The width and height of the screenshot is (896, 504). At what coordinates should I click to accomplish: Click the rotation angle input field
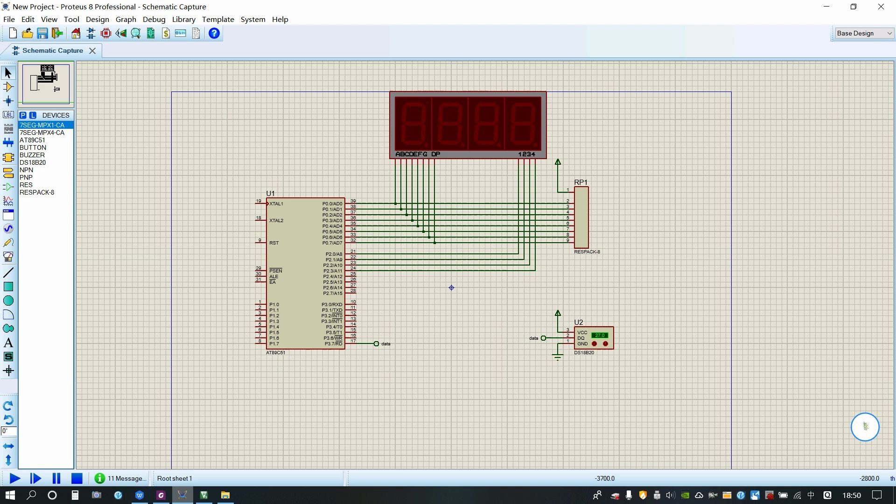point(9,431)
